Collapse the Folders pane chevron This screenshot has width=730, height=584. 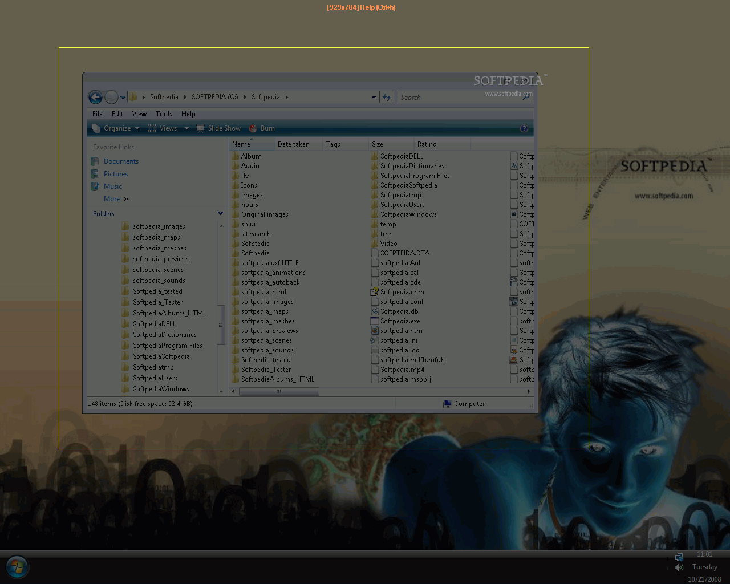pyautogui.click(x=220, y=214)
